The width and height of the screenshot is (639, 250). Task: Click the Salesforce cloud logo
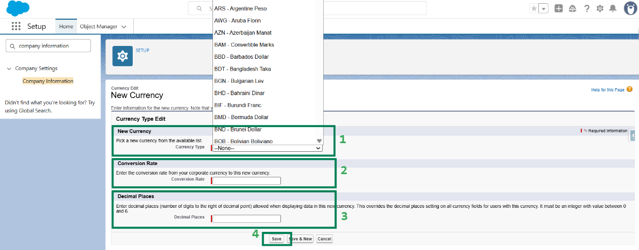click(x=18, y=9)
